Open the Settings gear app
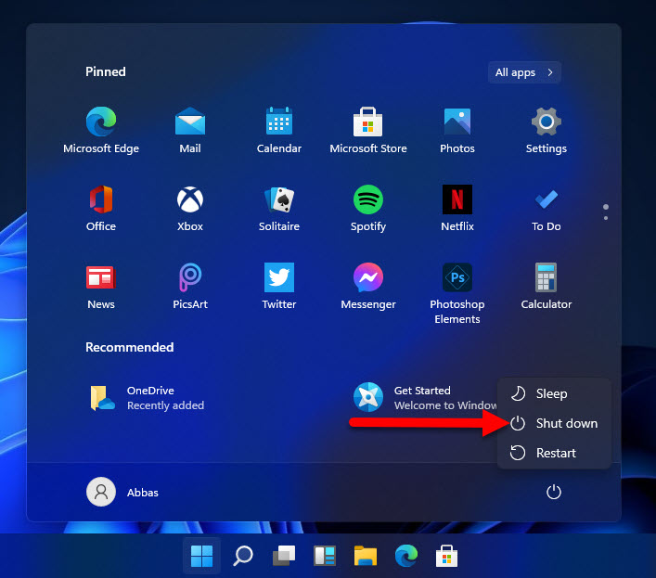656x578 pixels. click(x=546, y=130)
